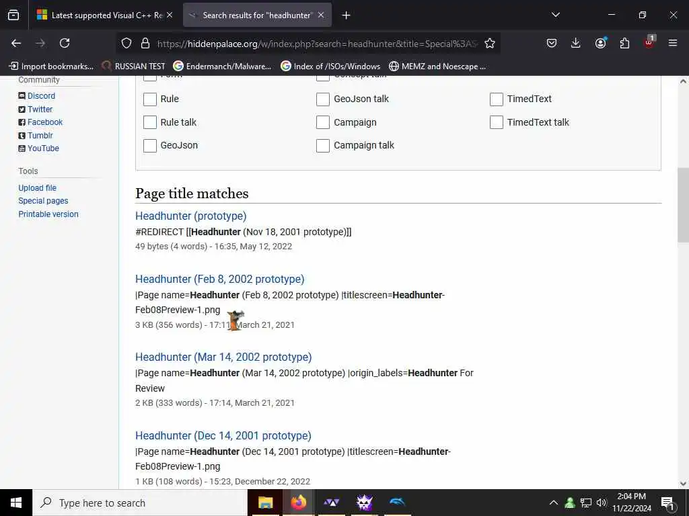This screenshot has height=516, width=689.
Task: Click the uBlock Origin extension icon
Action: point(649,42)
